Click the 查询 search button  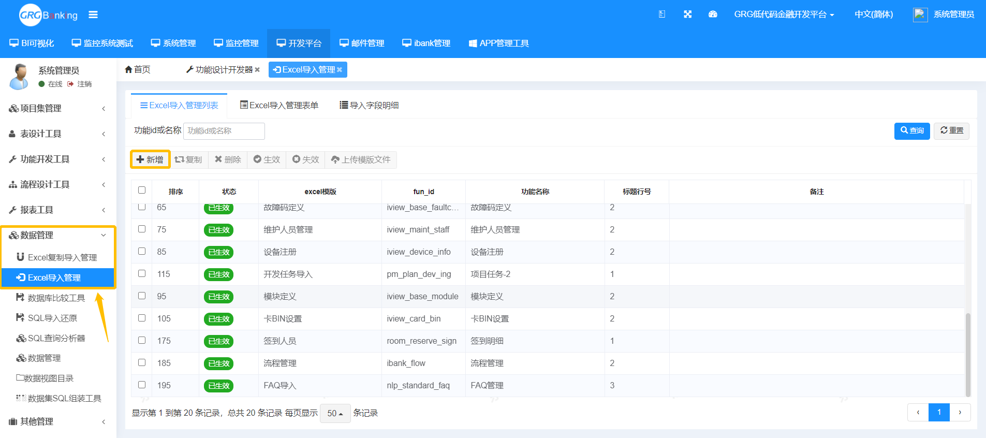pos(912,130)
